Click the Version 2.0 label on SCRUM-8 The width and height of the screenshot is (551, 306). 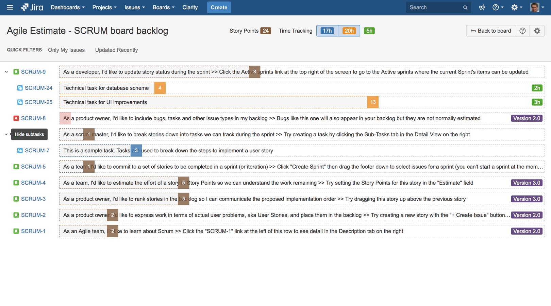click(527, 118)
